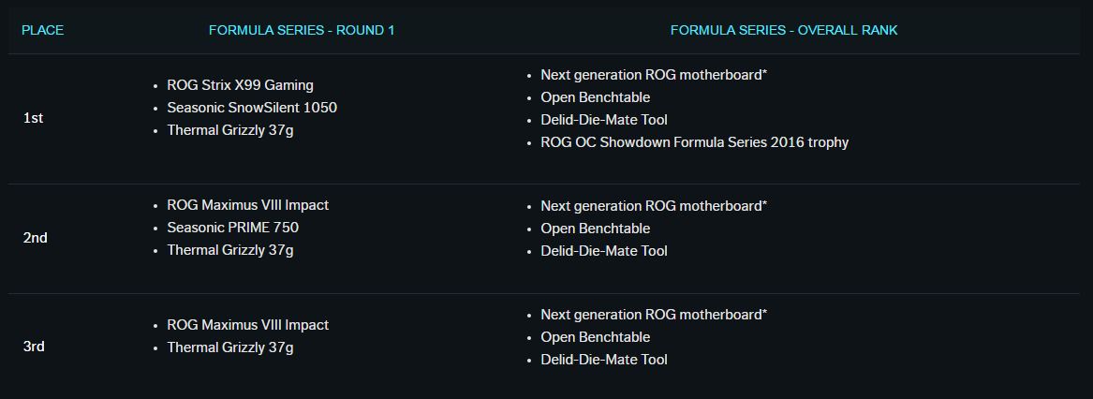Viewport: 1093px width, 399px height.
Task: Click Delid-Die-Mate Tool in 2nd place row
Action: [604, 250]
